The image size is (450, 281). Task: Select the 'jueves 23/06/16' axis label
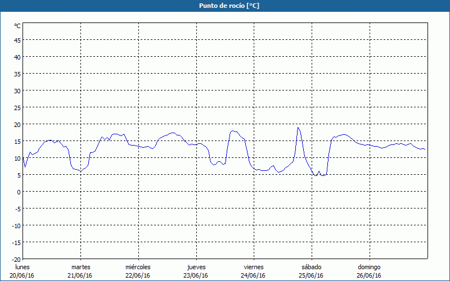pyautogui.click(x=196, y=271)
